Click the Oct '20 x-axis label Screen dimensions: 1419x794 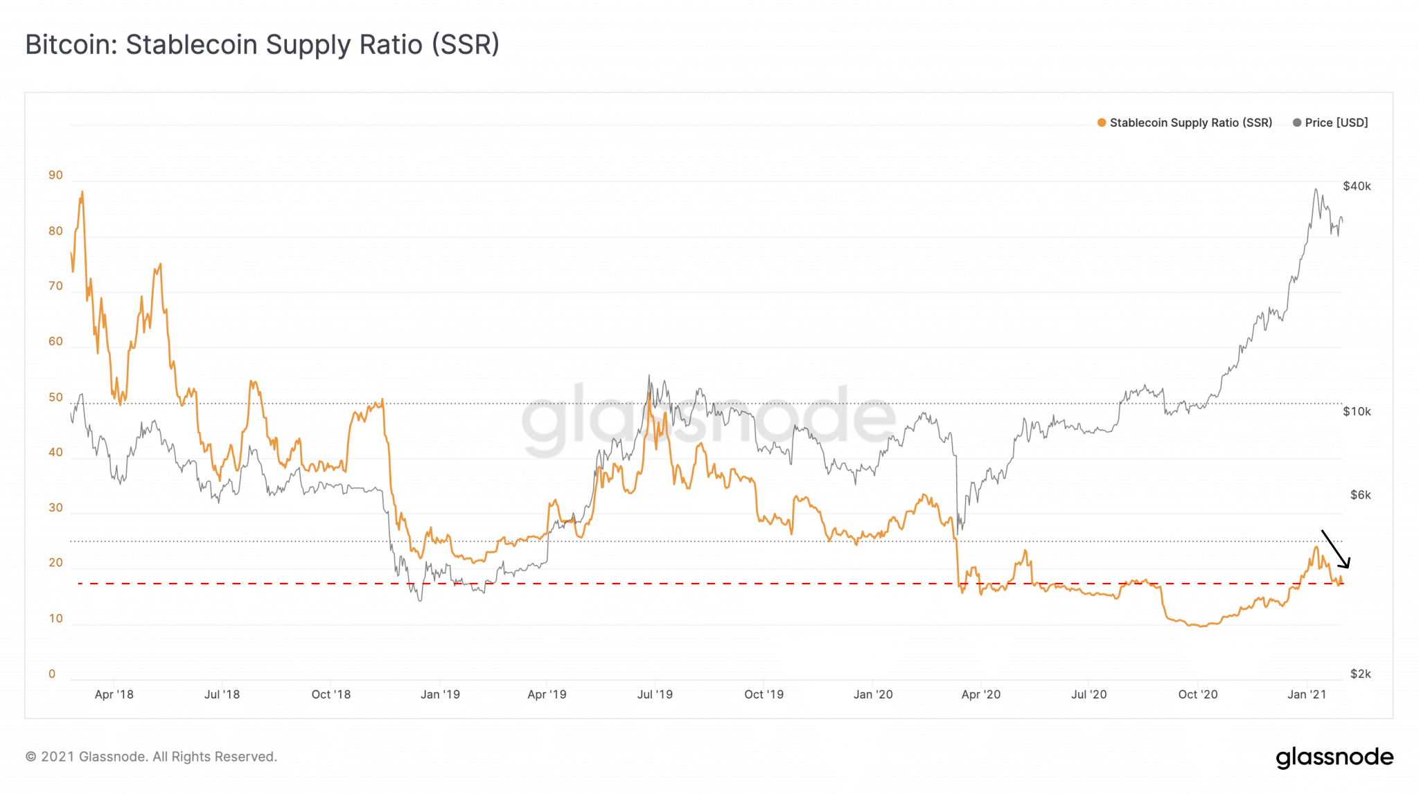pyautogui.click(x=1198, y=694)
